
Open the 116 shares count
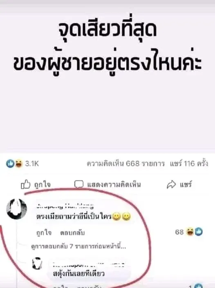pyautogui.click(x=189, y=163)
